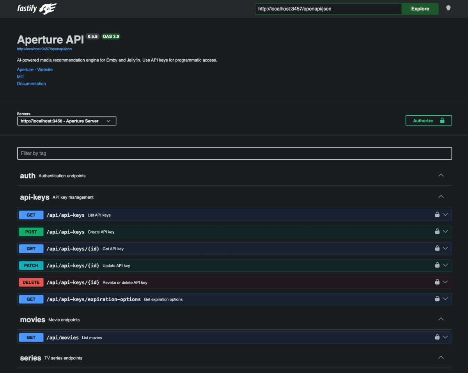Click lock icon on expiration-options endpoint
Image resolution: width=468 pixels, height=373 pixels.
(x=437, y=299)
